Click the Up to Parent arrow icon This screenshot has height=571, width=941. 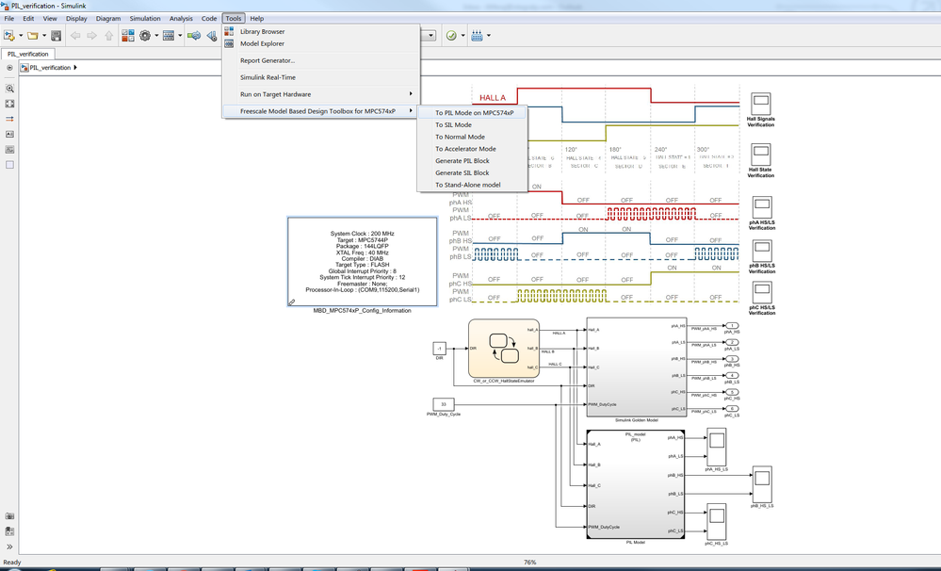click(109, 36)
